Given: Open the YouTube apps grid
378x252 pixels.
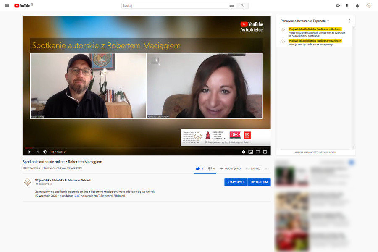Looking at the screenshot, I should tap(348, 5).
